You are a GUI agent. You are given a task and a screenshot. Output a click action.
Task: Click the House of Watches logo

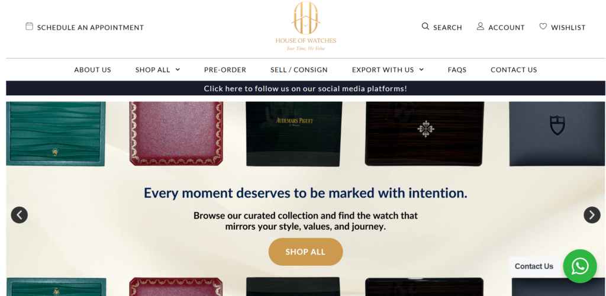(306, 26)
